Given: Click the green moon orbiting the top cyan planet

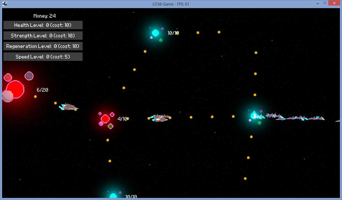Looking at the screenshot, I should (161, 40).
